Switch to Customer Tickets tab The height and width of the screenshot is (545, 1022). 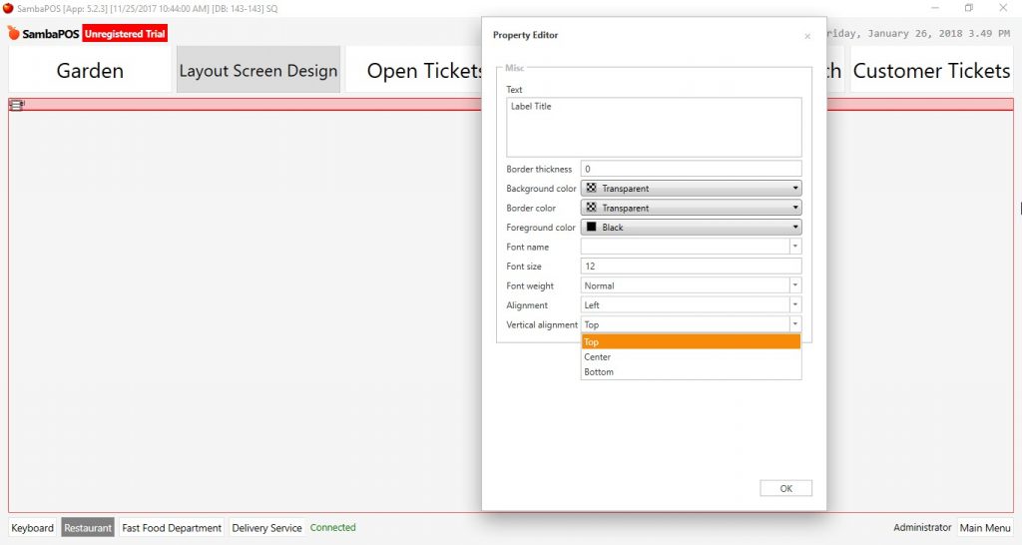[x=931, y=70]
